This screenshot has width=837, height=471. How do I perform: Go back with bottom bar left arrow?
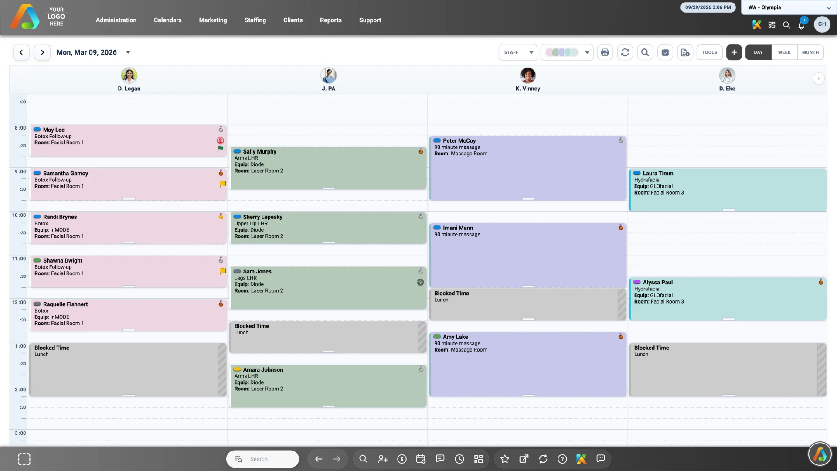[319, 459]
